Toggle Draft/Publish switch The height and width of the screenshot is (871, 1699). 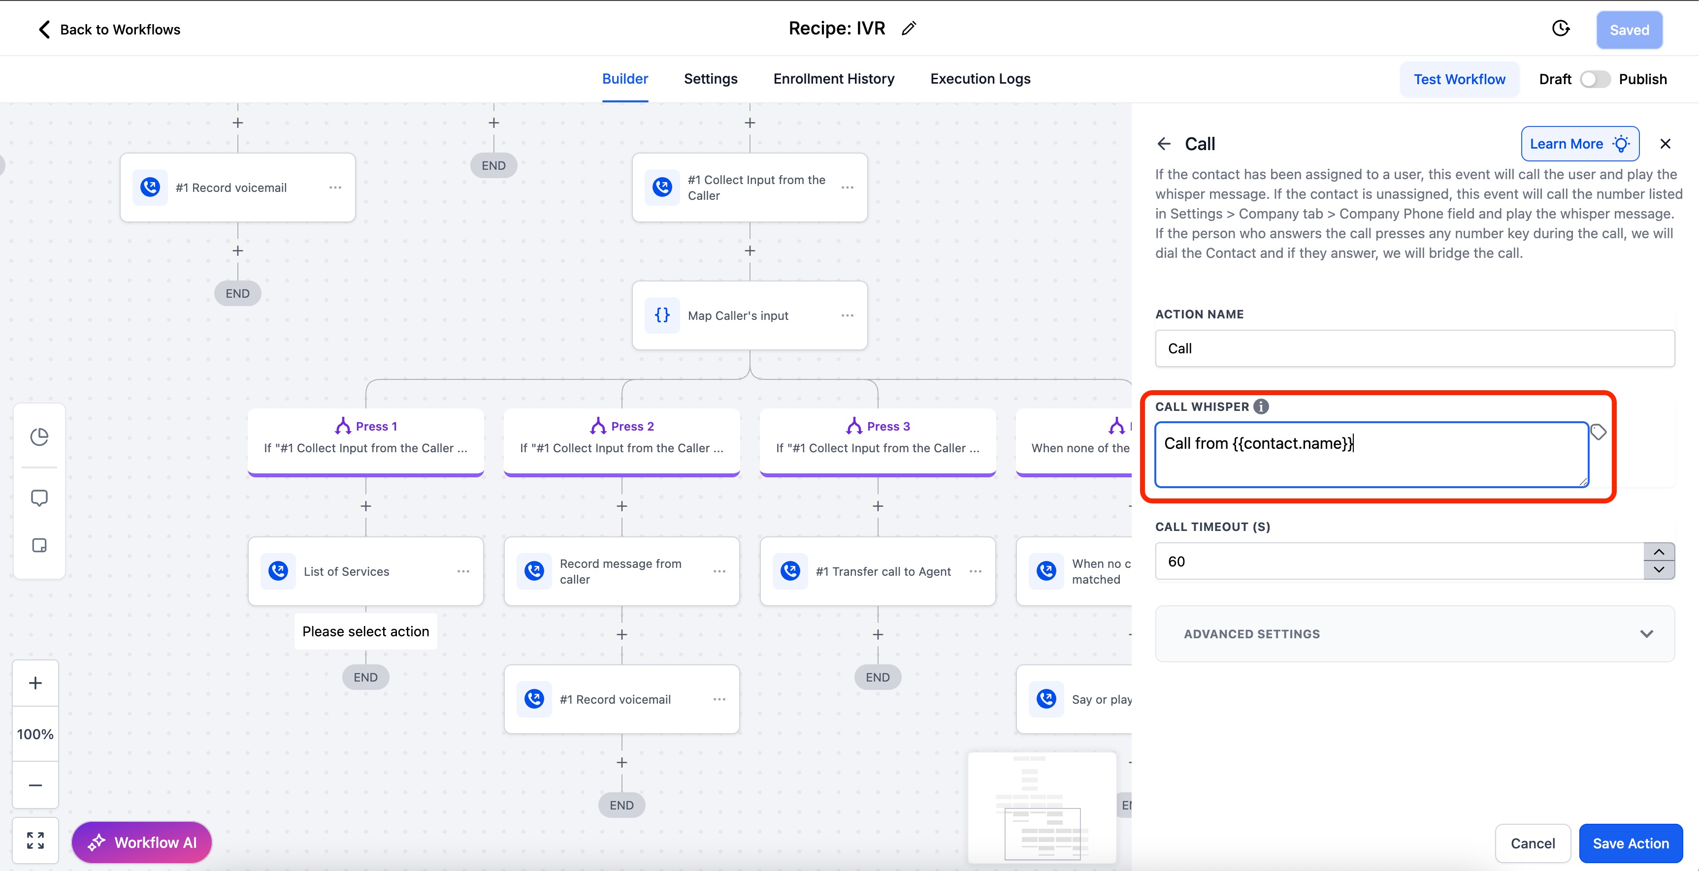[1595, 79]
